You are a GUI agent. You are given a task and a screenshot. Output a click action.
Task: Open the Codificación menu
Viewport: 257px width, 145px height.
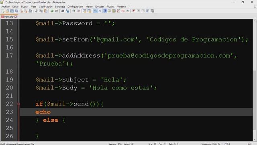[45, 6]
